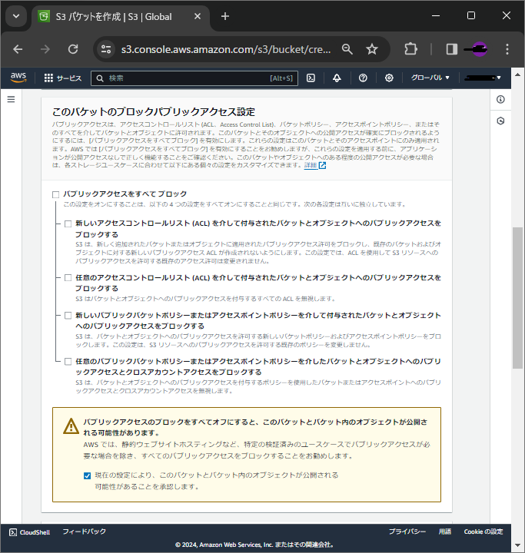Click the page vertical scrollbar thumb
This screenshot has width=525, height=553.
517,298
